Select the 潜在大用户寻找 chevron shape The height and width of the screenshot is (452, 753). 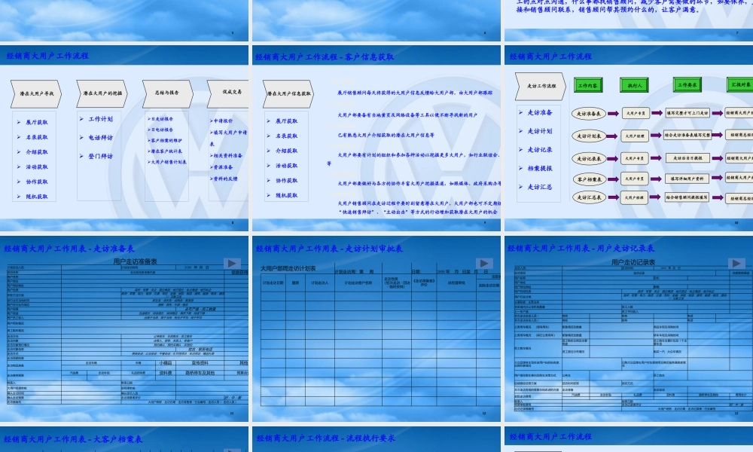(36, 93)
